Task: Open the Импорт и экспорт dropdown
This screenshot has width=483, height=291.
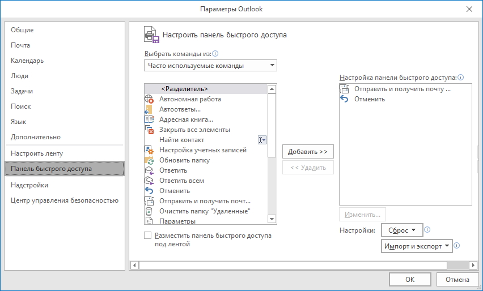Action: pyautogui.click(x=417, y=246)
